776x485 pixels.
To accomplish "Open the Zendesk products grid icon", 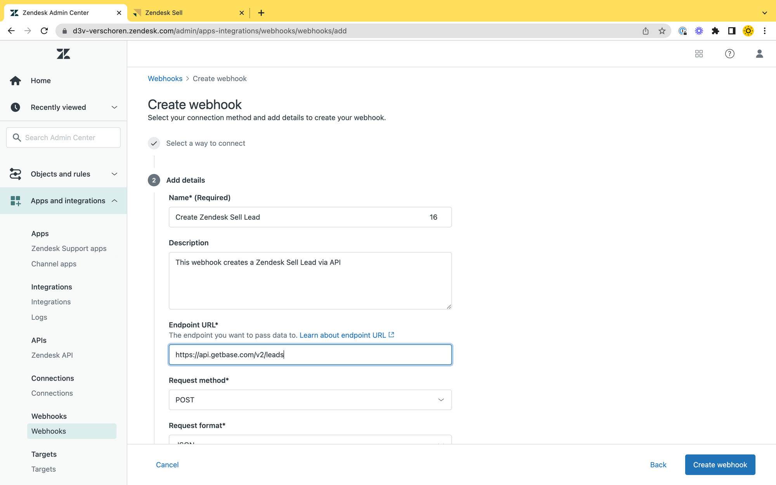I will 699,54.
